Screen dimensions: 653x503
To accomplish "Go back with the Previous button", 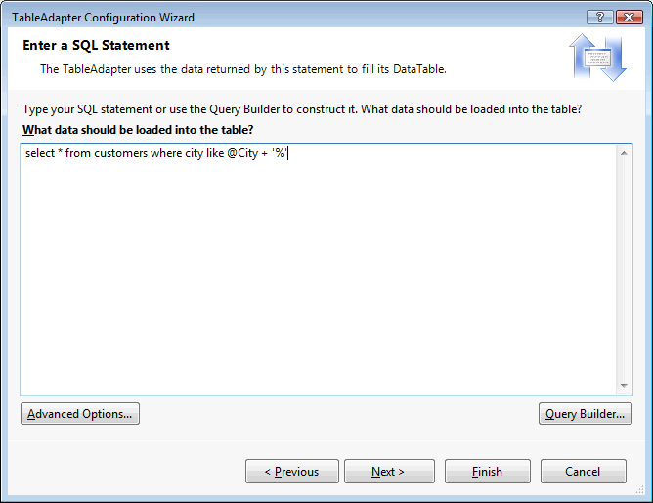I will point(291,472).
